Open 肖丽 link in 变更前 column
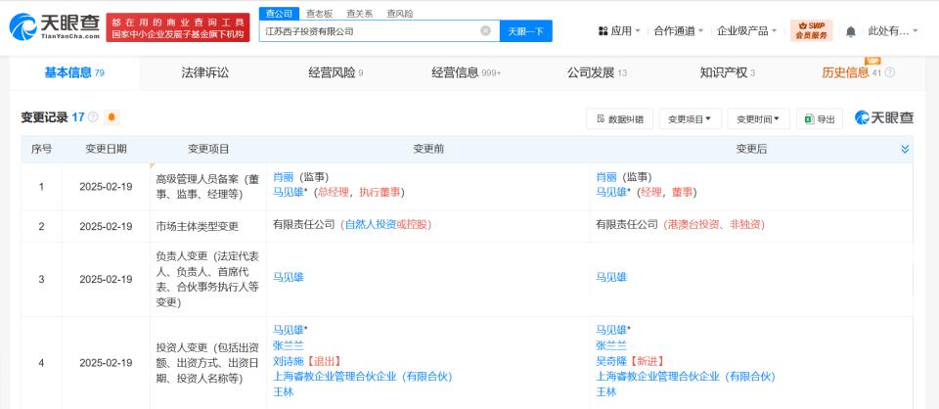Viewport: 939px width, 409px height. click(284, 177)
